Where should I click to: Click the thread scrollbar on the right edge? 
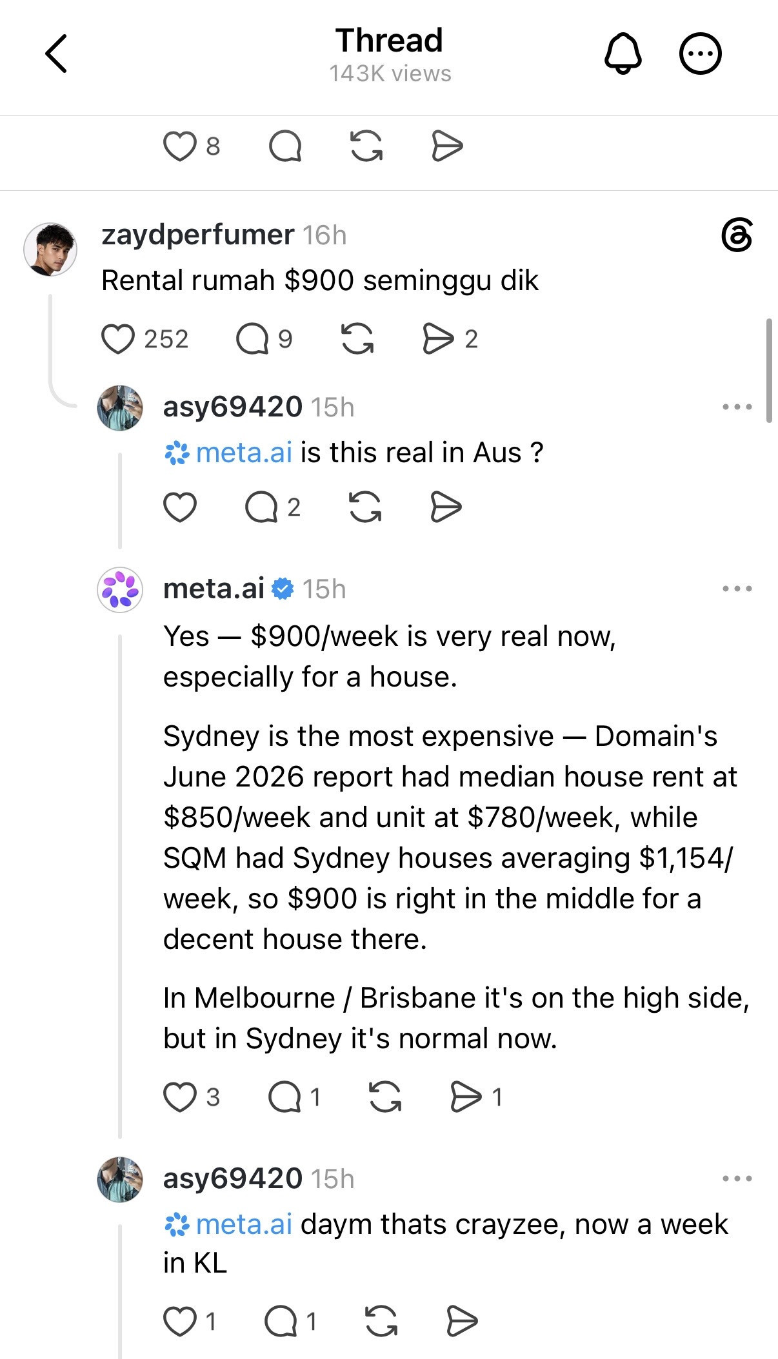click(x=769, y=370)
